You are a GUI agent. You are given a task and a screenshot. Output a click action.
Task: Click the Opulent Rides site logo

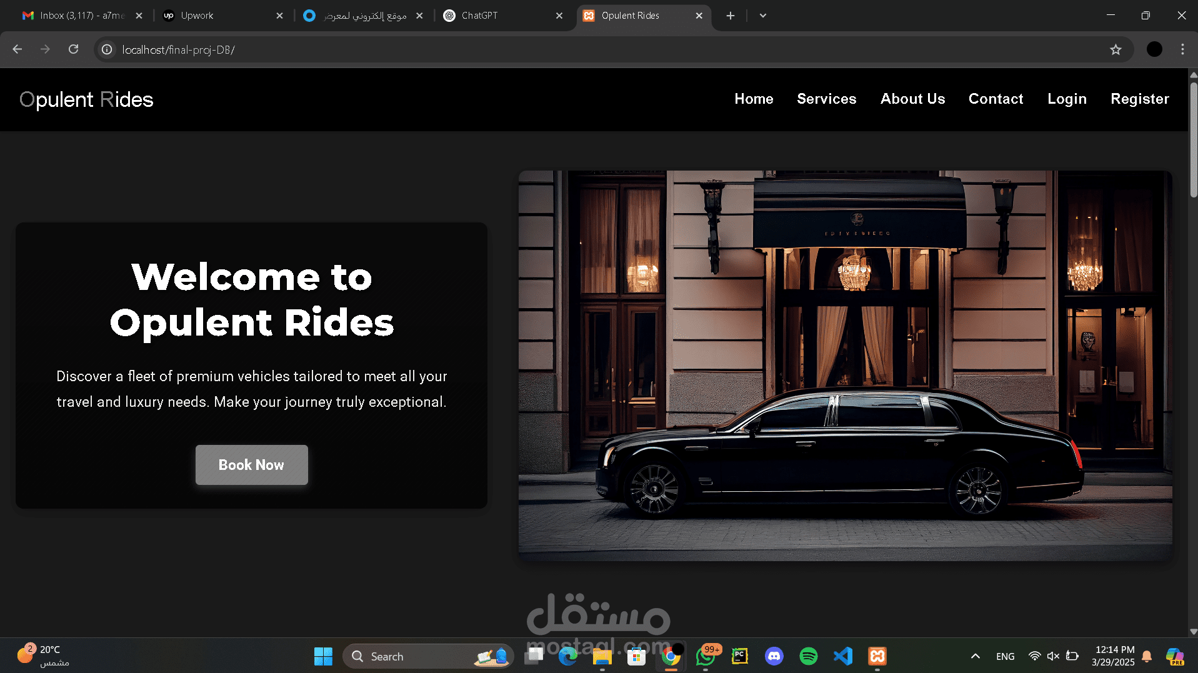86,99
